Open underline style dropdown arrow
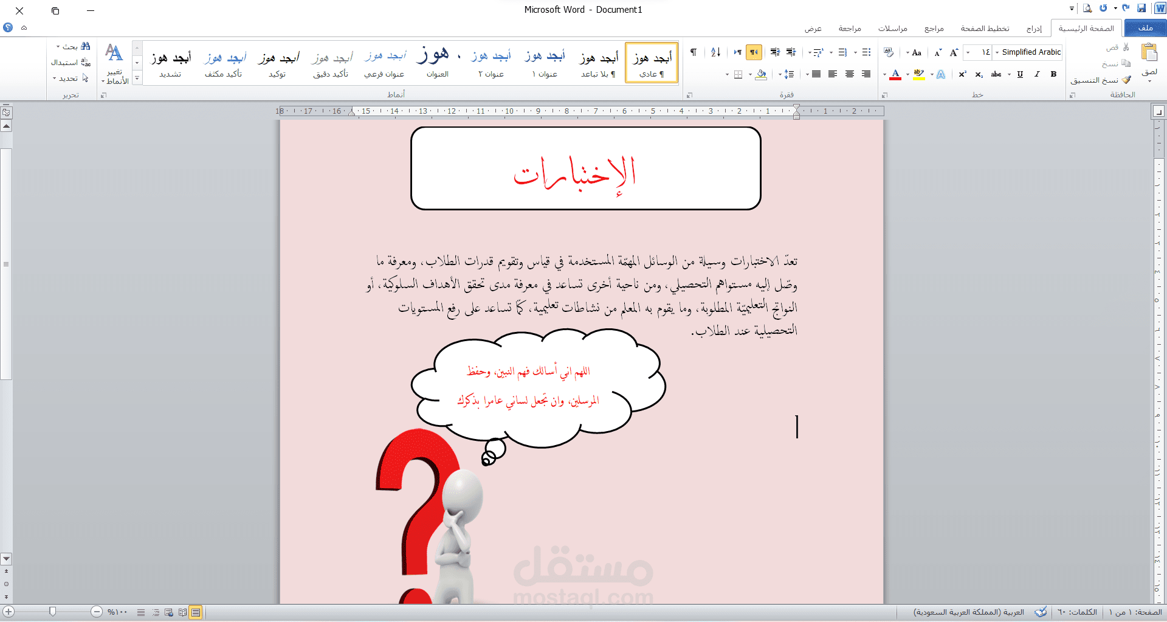 tap(1009, 74)
